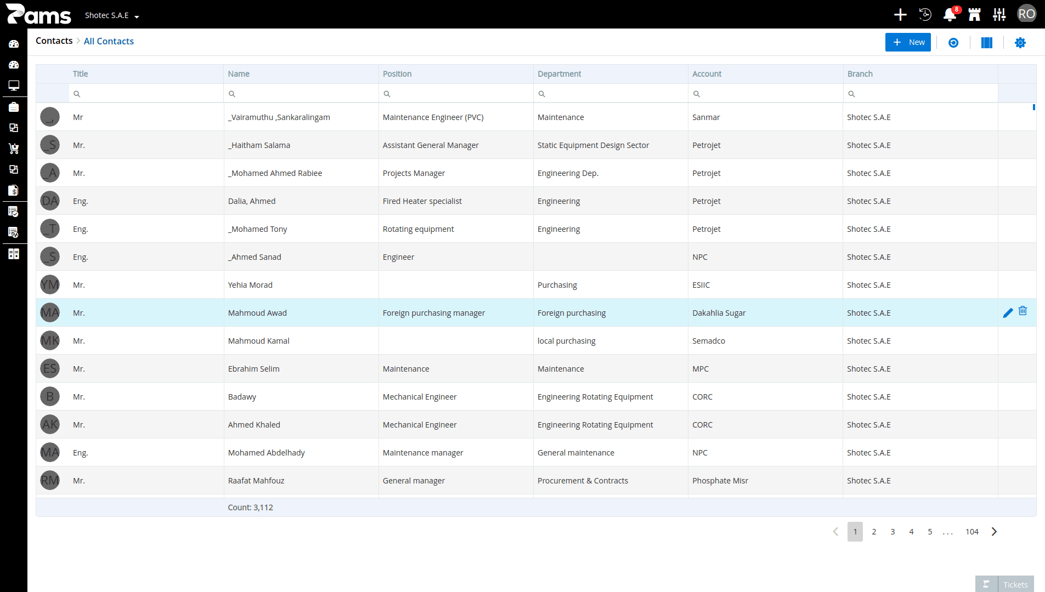Screen dimensions: 1045x592
Task: Open the second dashboard gauge sidebar icon
Action: [x=14, y=65]
